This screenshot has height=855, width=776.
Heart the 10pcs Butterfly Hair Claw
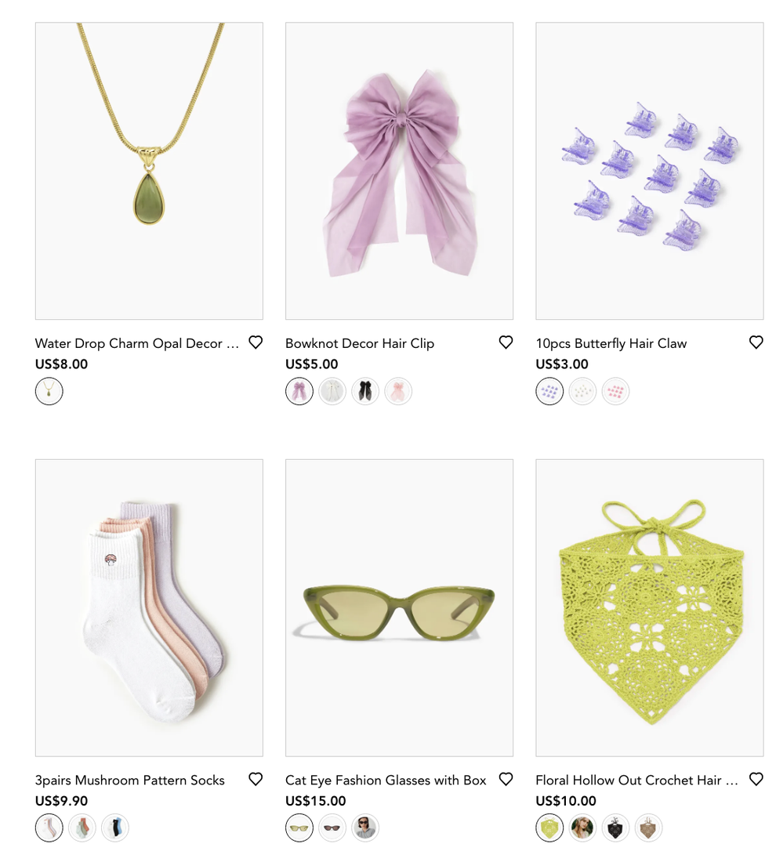(x=756, y=342)
